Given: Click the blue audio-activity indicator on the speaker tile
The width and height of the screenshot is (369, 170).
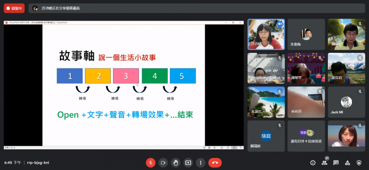Looking at the screenshot, I should pos(280,24).
